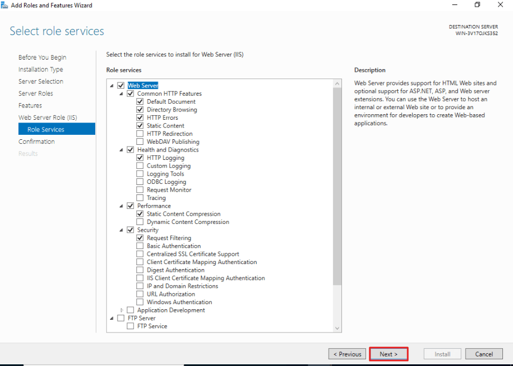
Task: Minimize the wizard window
Action: [x=455, y=5]
